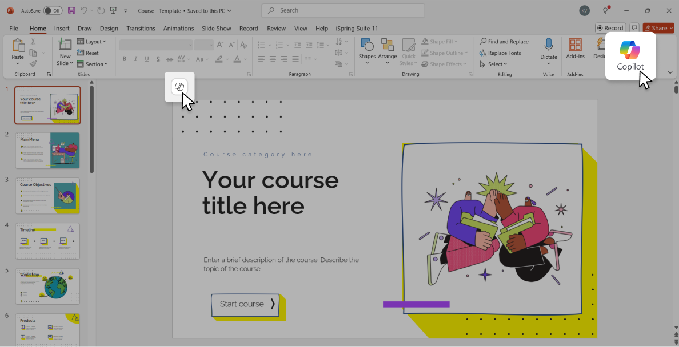Open the Comments pane icon

coord(634,28)
